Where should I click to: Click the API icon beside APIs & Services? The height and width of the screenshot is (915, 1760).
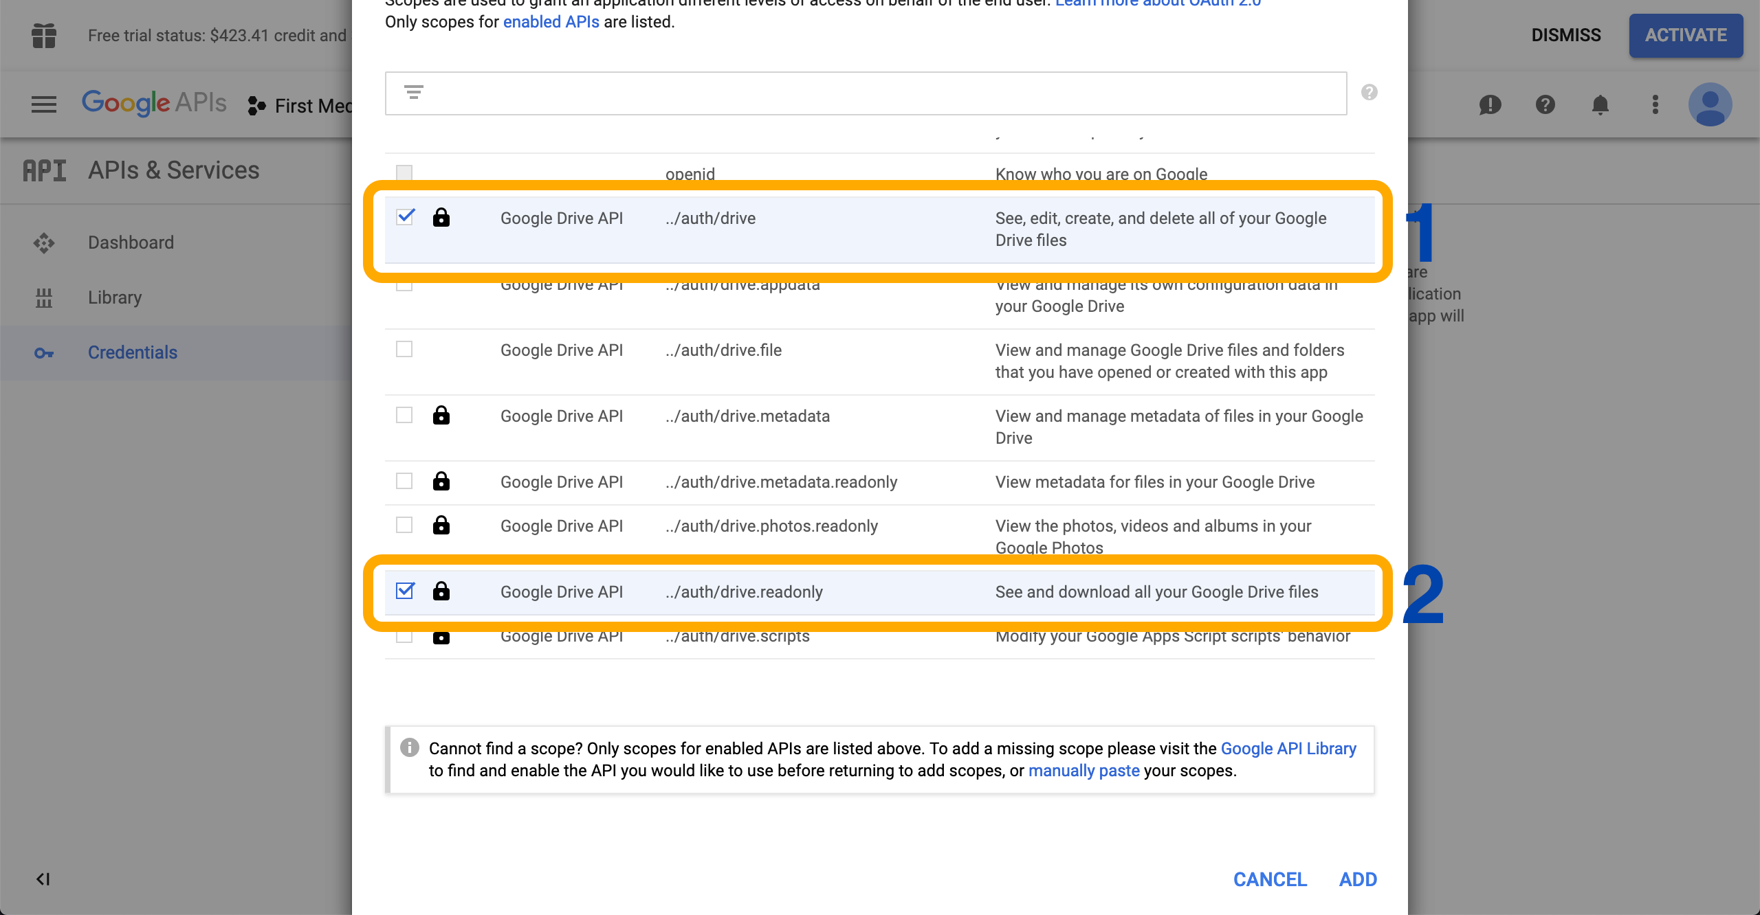click(x=45, y=170)
